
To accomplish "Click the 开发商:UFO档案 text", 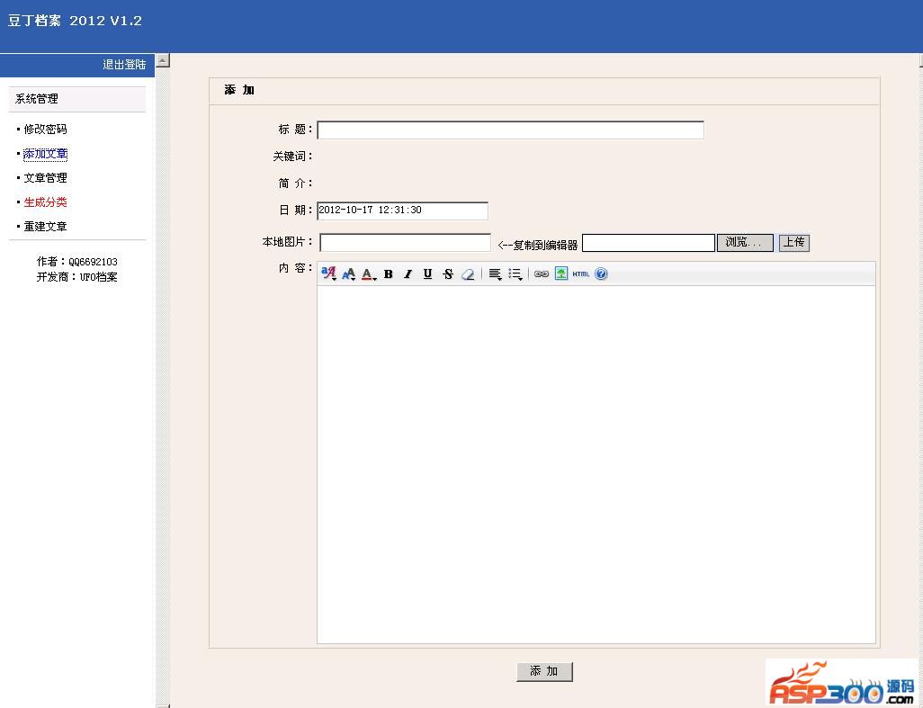I will pyautogui.click(x=77, y=276).
